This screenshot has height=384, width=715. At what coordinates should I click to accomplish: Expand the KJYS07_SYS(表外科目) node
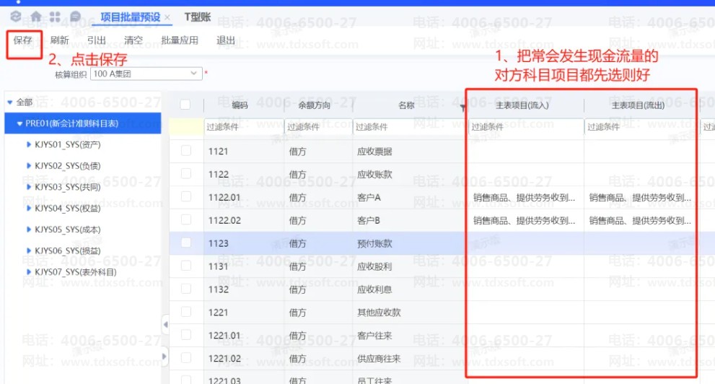tap(29, 272)
